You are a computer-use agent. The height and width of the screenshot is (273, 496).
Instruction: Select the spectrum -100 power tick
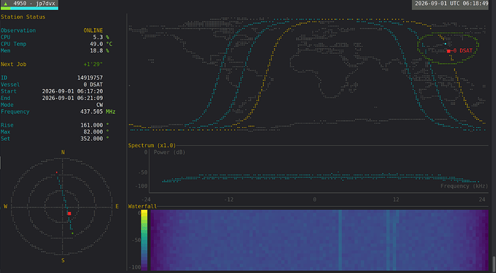141,186
